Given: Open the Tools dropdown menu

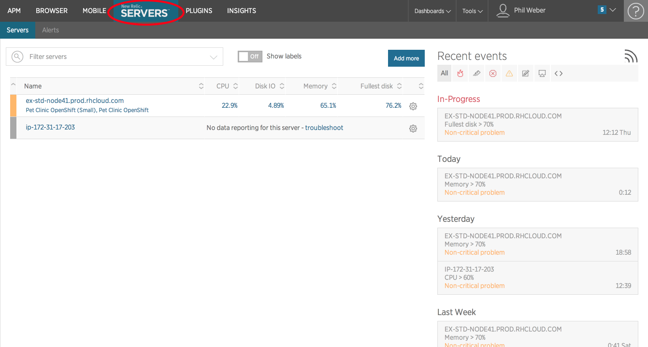Looking at the screenshot, I should coord(472,11).
